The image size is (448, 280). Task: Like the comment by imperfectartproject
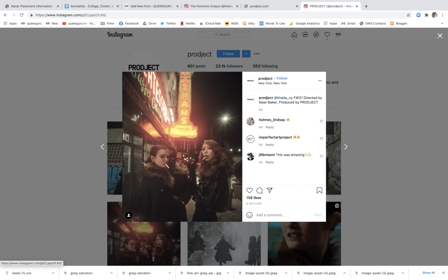(321, 139)
